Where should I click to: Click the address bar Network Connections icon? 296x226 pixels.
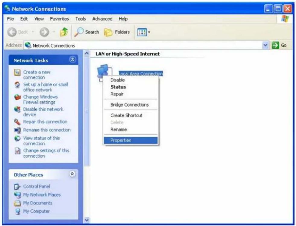click(28, 45)
